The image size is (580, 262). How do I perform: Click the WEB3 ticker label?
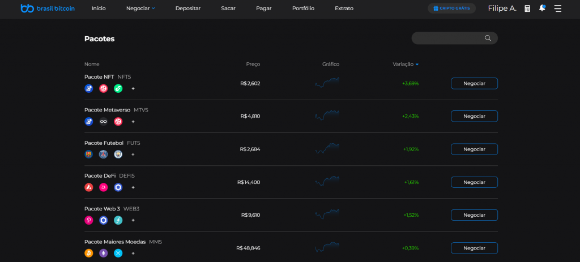(x=131, y=209)
